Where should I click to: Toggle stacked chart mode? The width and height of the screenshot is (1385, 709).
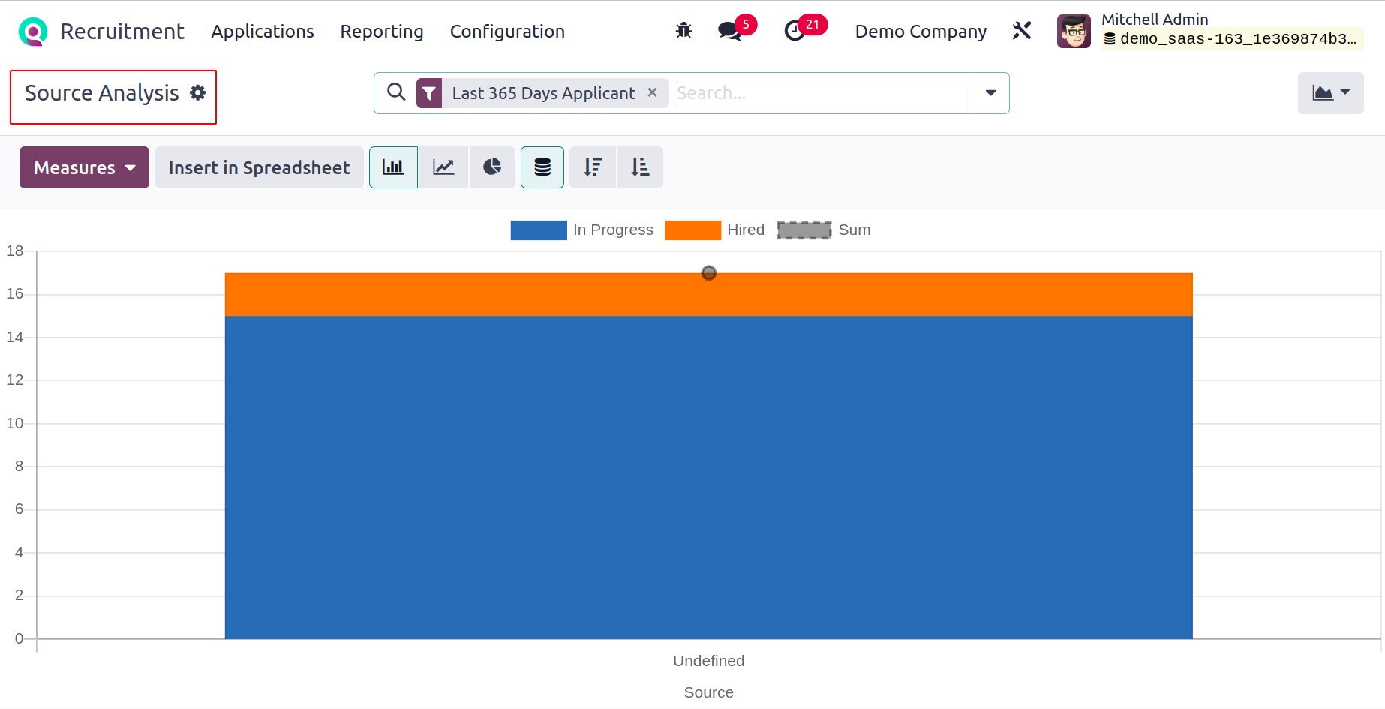542,167
